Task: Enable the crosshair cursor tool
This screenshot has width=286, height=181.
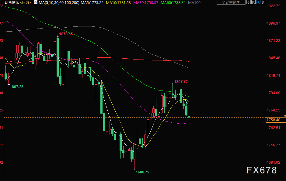Action: click(x=249, y=2)
